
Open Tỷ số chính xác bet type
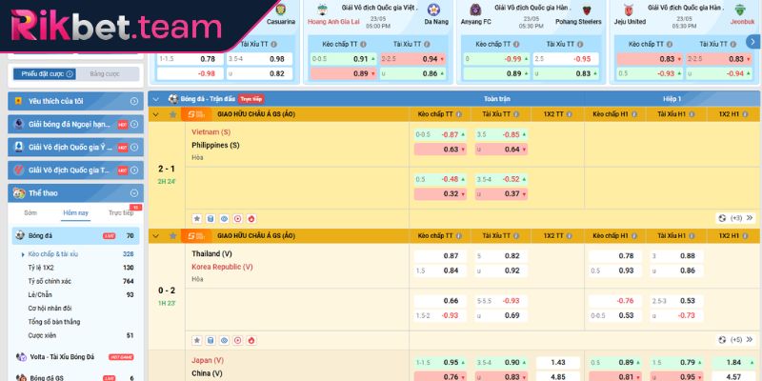(53, 281)
